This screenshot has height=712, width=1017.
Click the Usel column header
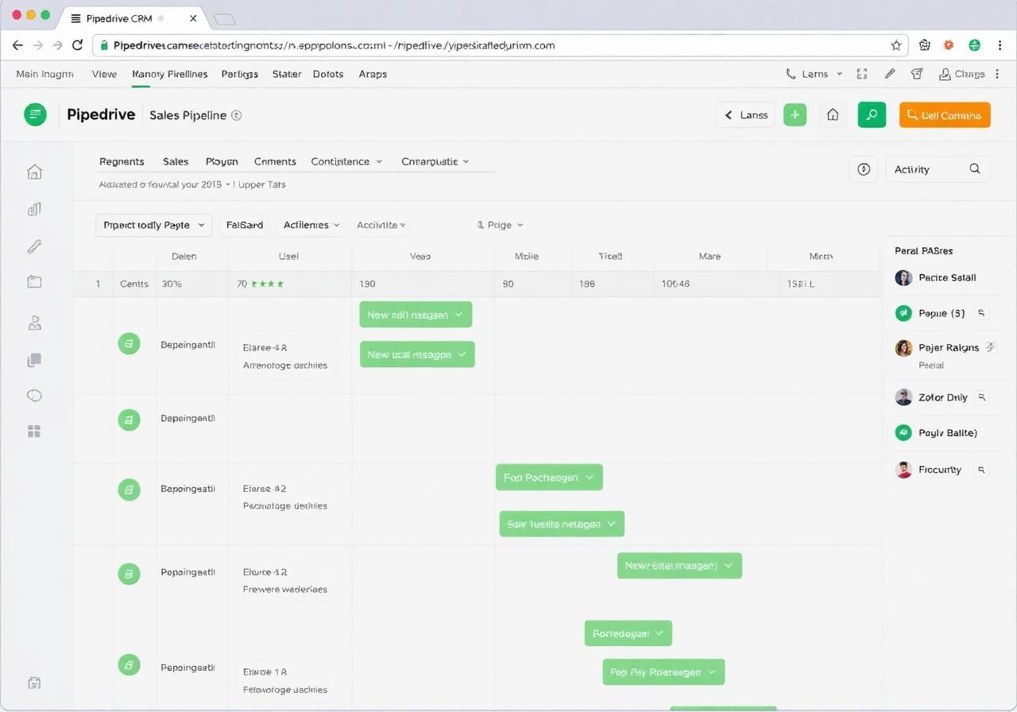point(288,257)
